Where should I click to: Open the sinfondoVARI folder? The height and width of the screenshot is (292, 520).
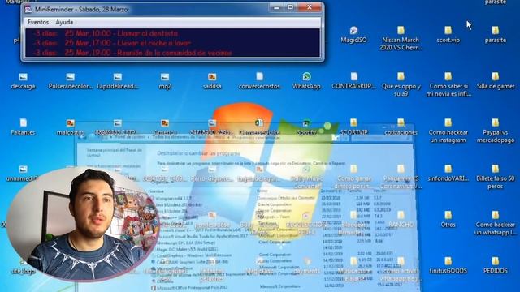[448, 174]
